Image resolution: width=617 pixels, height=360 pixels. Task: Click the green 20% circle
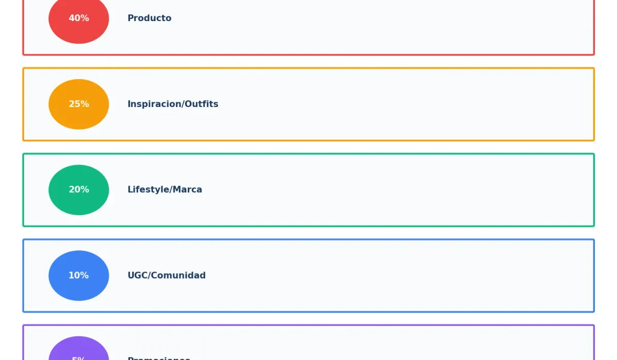(x=79, y=190)
